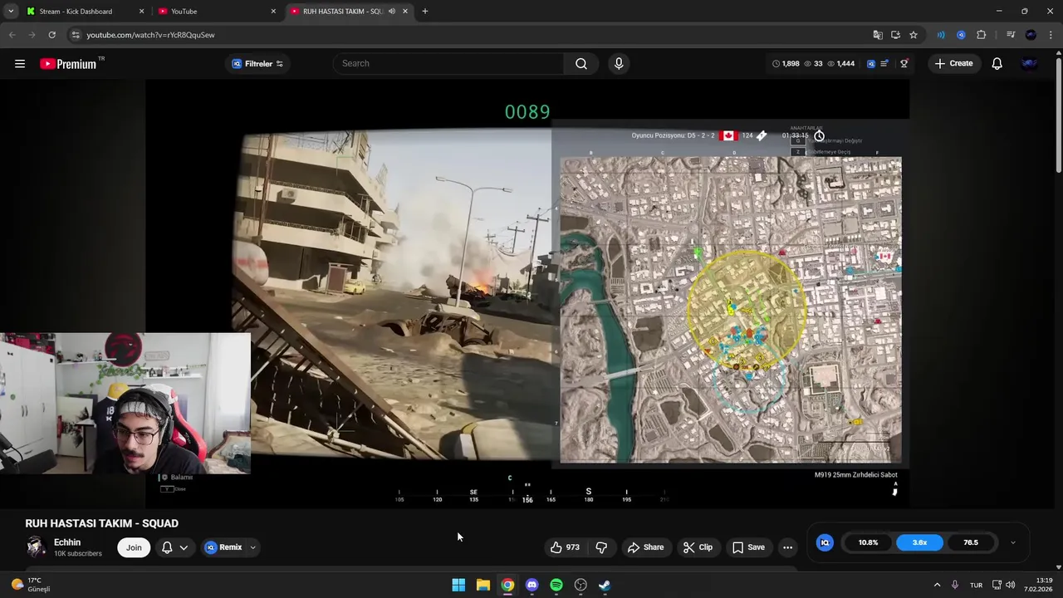Screen dimensions: 1063x598
Task: Share the video
Action: 645,547
